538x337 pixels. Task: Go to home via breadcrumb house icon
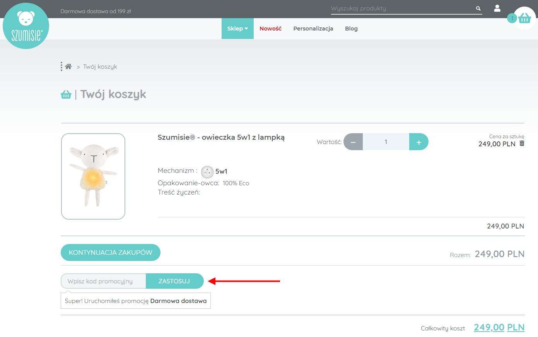click(x=68, y=66)
